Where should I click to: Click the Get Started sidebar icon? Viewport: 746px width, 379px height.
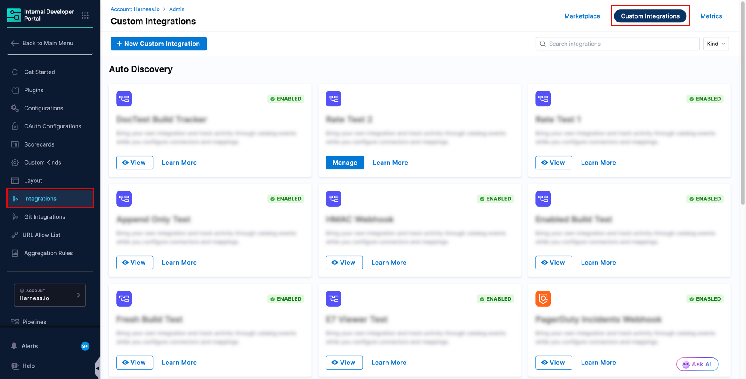(x=15, y=72)
